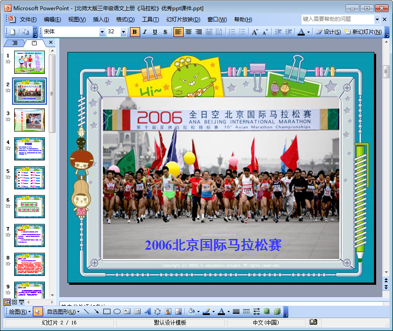
Task: Open the Format (格式) menu
Action: point(125,20)
